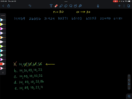
Task: Open the magnifier zoom writing box
Action: click(129, 96)
